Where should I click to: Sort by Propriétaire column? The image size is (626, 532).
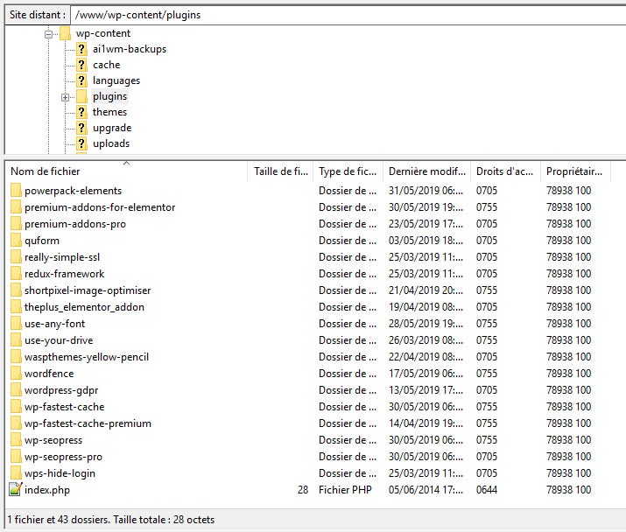(x=575, y=171)
